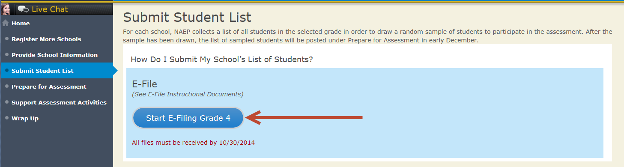Click the bullet beside Wrap Up
The image size is (624, 167).
(x=7, y=118)
